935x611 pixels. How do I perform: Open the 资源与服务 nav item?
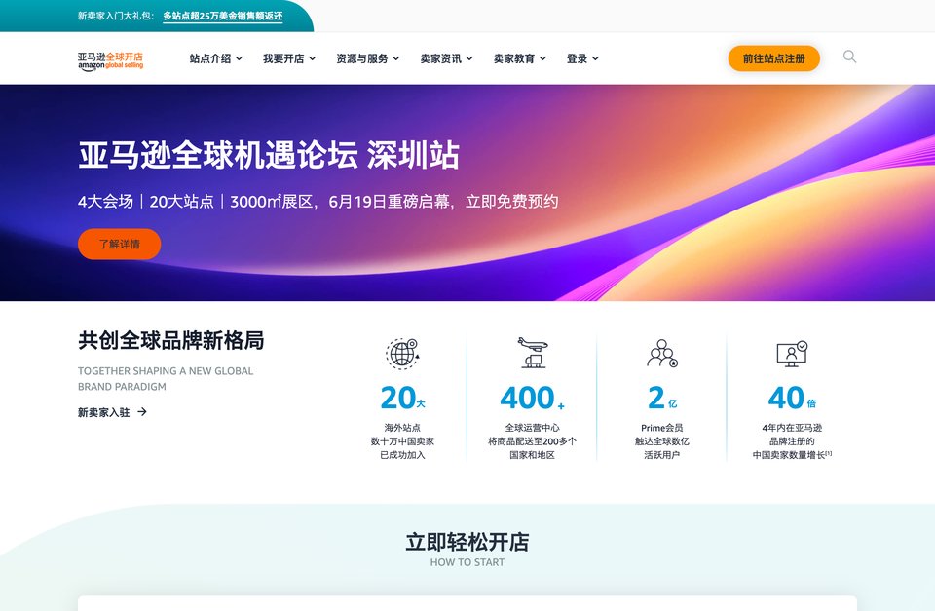coord(362,58)
